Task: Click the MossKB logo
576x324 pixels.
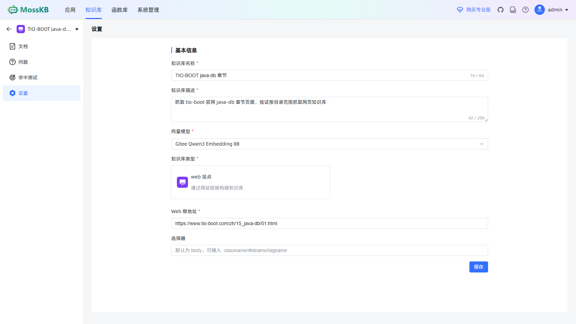Action: (x=28, y=10)
